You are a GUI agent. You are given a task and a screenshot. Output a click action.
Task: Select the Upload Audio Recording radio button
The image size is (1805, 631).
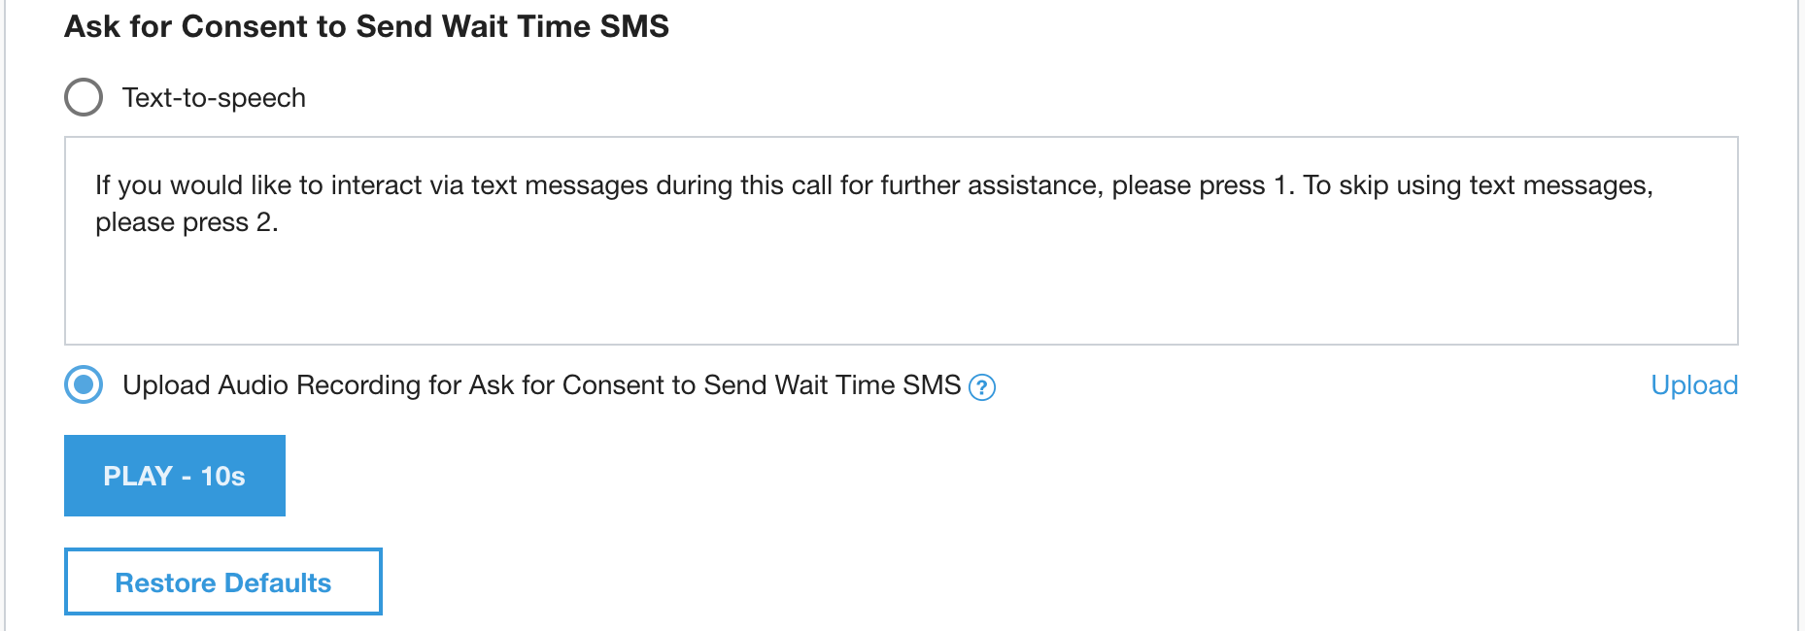(84, 384)
